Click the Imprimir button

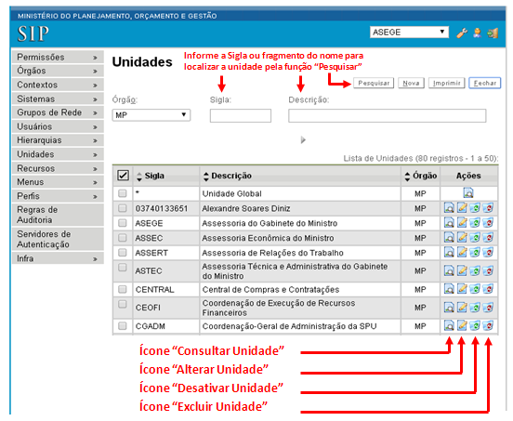point(447,83)
